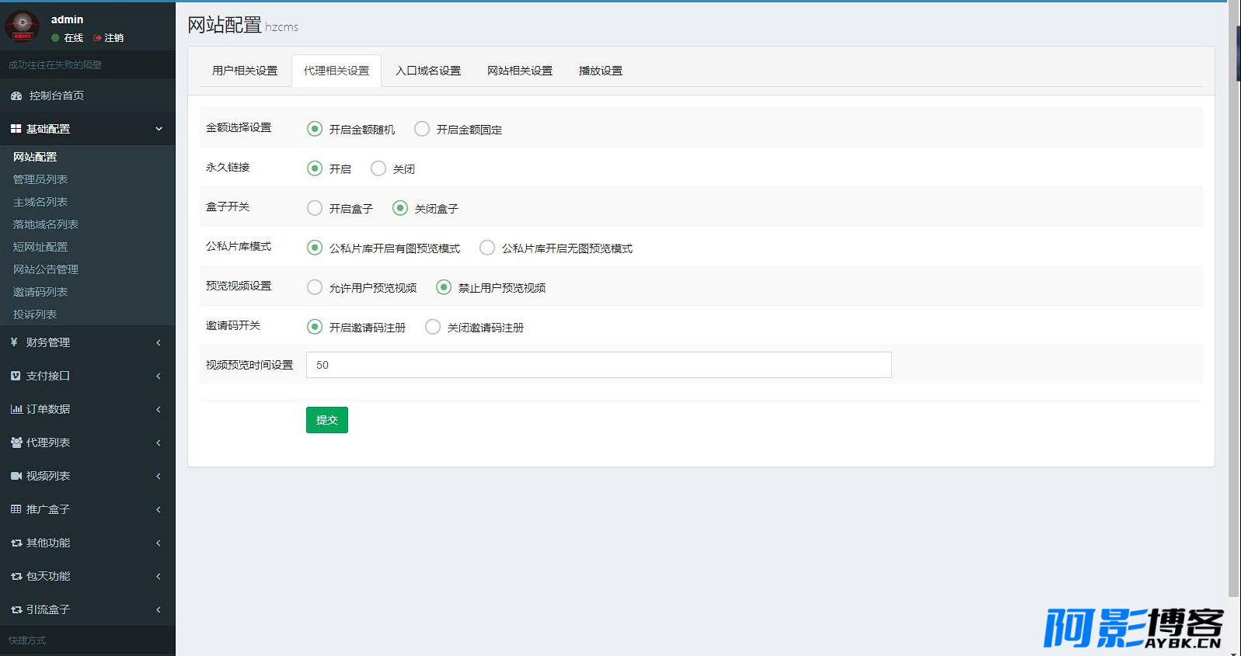The width and height of the screenshot is (1241, 656).
Task: Click the green online status indicator
Action: click(55, 38)
